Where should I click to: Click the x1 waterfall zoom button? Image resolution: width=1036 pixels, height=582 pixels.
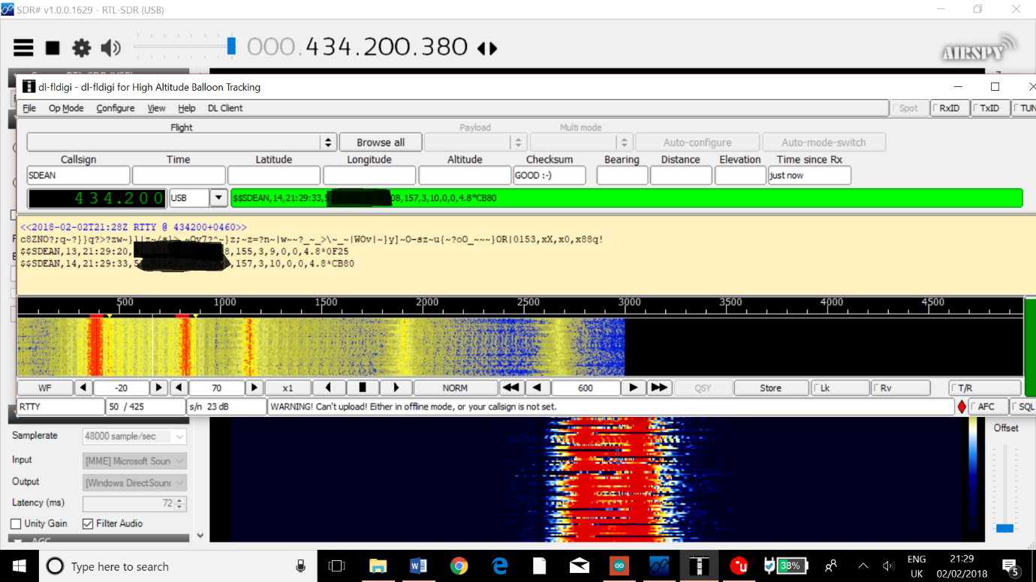(x=288, y=388)
